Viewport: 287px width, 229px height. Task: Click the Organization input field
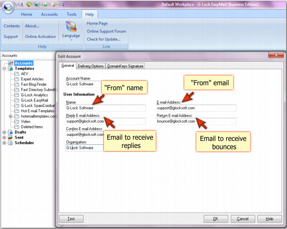84,148
